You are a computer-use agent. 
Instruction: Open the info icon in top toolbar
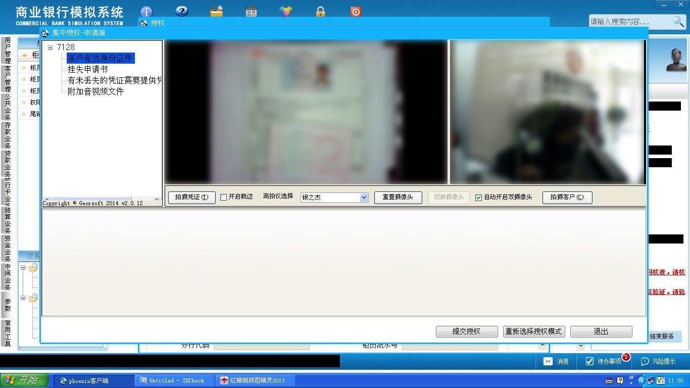click(146, 12)
